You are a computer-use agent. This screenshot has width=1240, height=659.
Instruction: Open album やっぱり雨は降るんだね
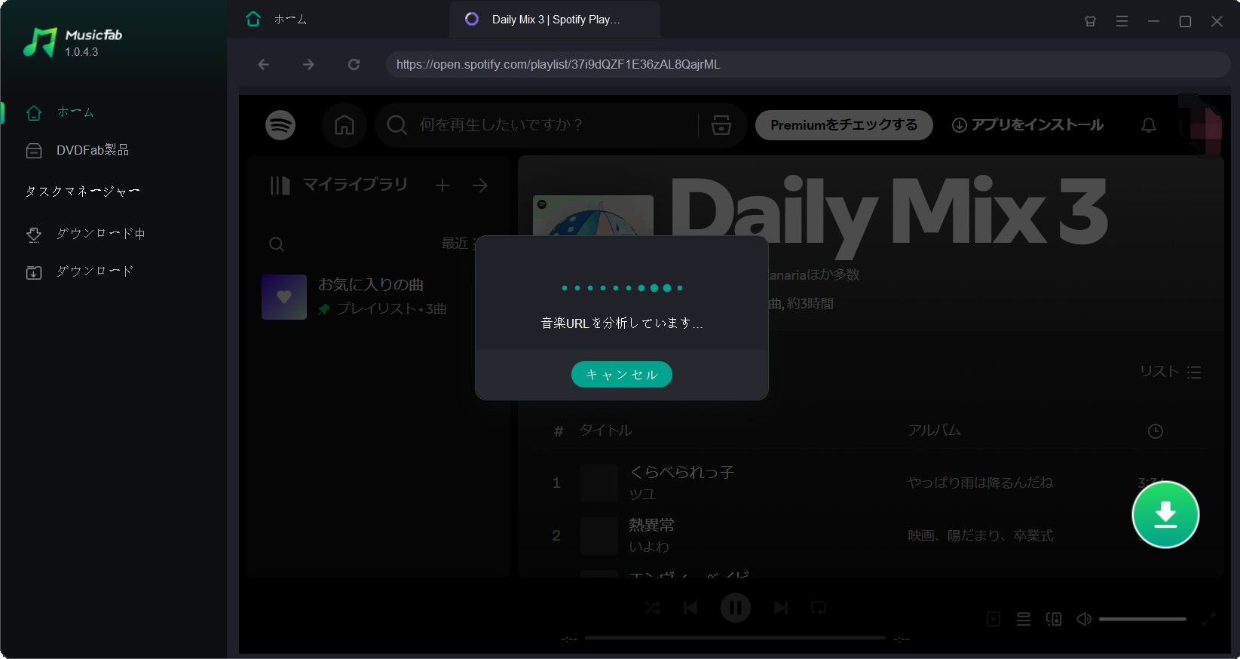(980, 483)
